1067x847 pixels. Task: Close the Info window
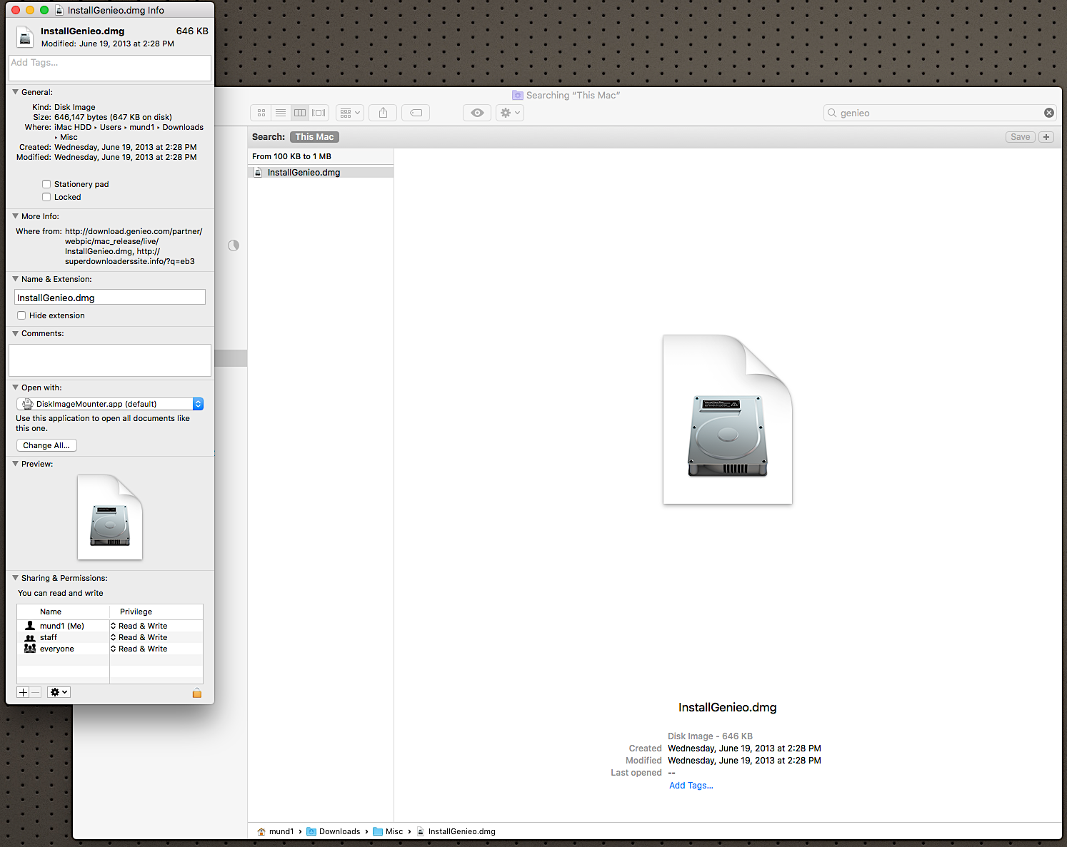[16, 10]
